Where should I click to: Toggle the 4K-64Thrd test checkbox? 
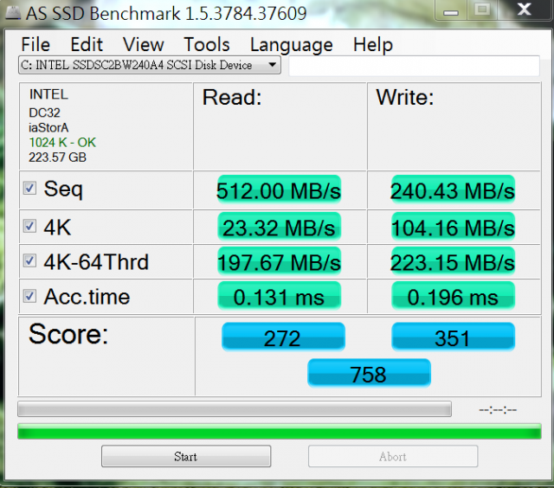point(29,260)
